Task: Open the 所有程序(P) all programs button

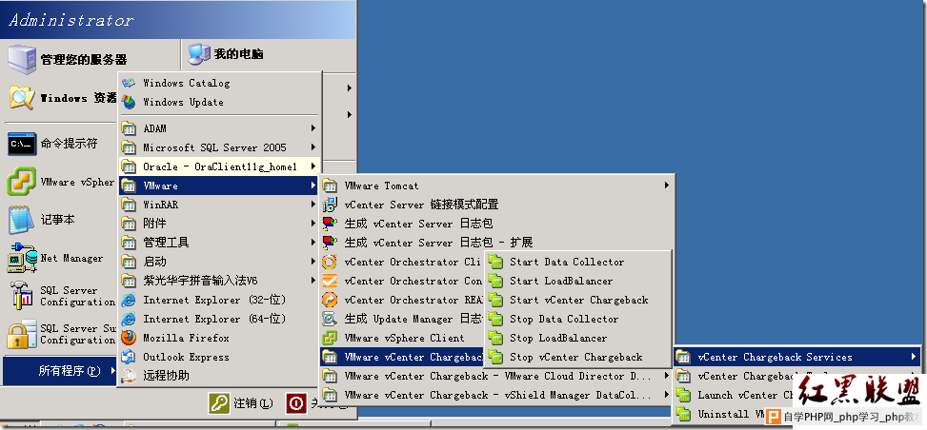Action: (60, 371)
